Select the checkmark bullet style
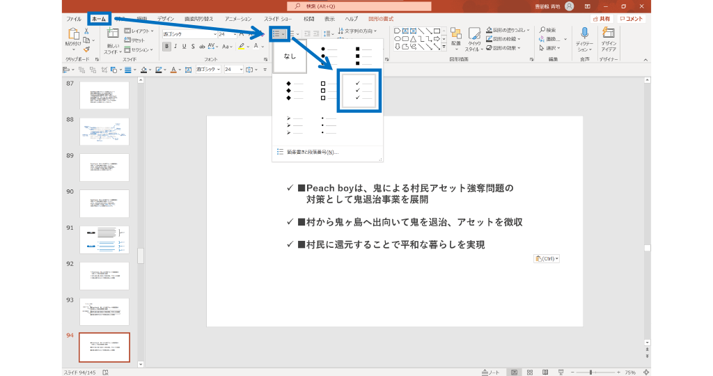Viewport: 713px width, 376px height. 359,91
